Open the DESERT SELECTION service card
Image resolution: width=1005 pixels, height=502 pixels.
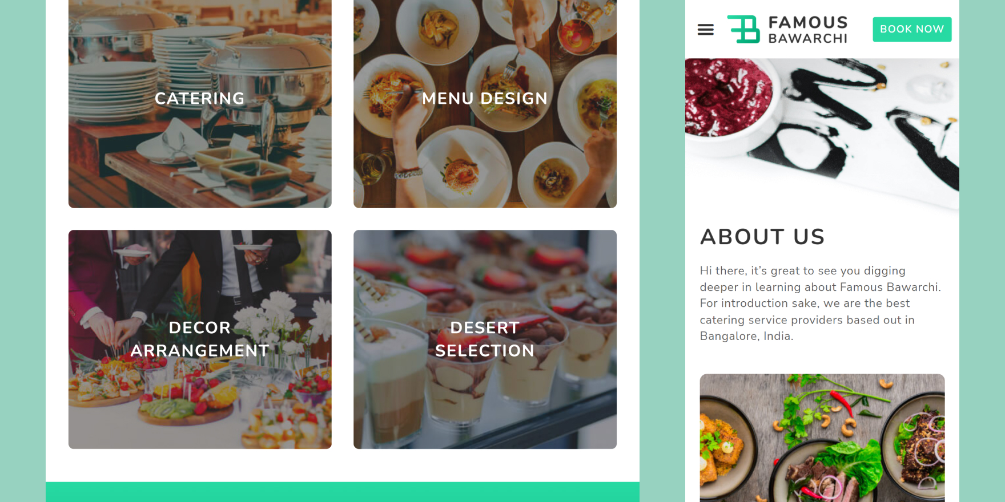pos(485,339)
